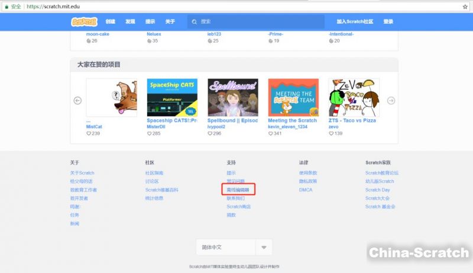Click the language selector dropdown arrow
Viewport: 473px width, 273px height.
point(264,248)
